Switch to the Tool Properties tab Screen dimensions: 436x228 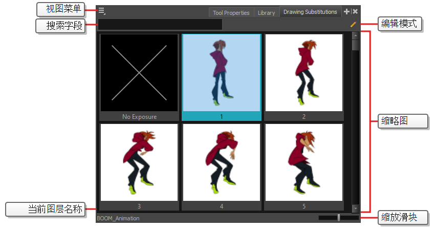pos(231,13)
